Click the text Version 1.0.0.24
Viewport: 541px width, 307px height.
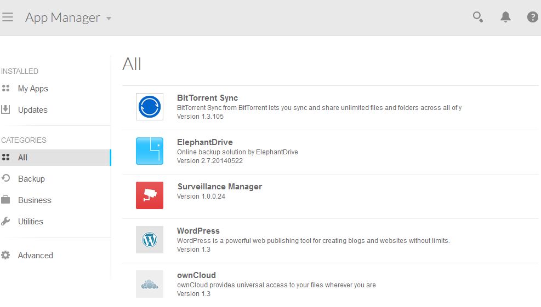pos(201,196)
